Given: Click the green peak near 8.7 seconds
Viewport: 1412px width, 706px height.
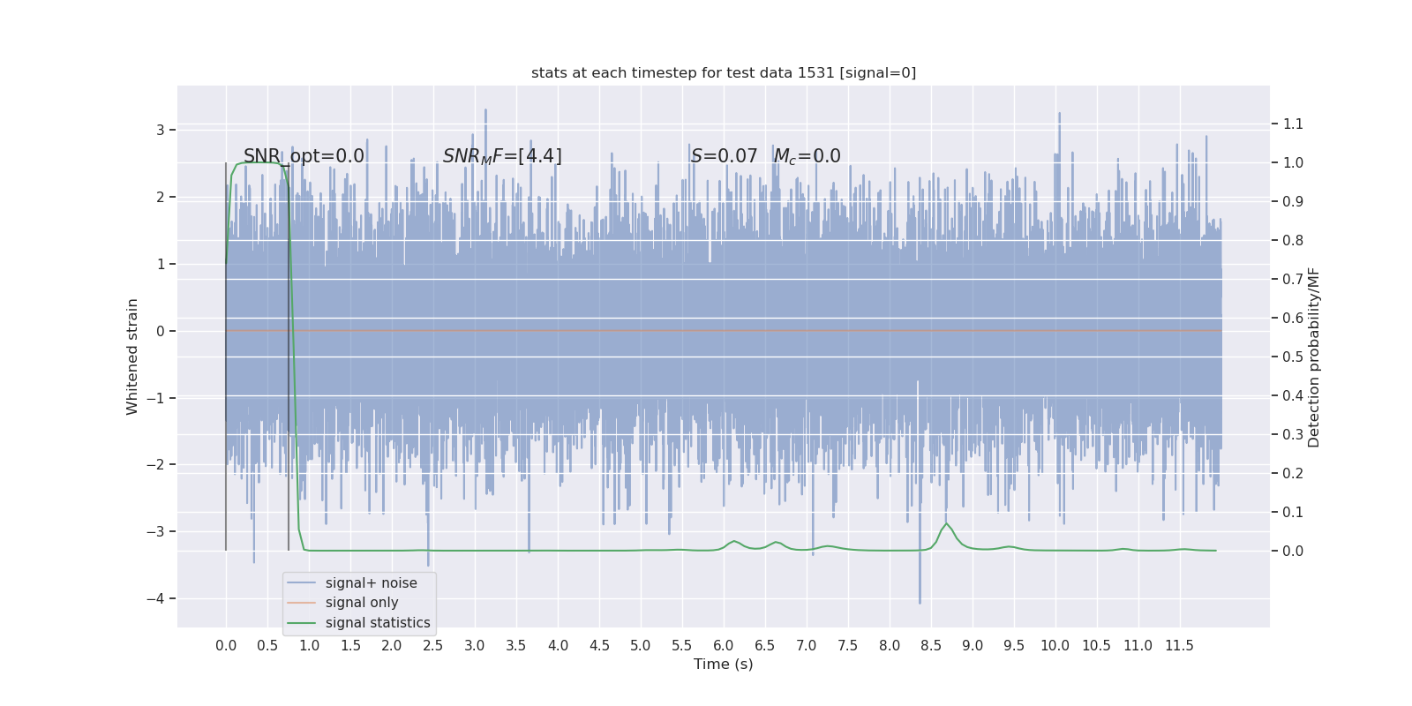Looking at the screenshot, I should [x=946, y=524].
